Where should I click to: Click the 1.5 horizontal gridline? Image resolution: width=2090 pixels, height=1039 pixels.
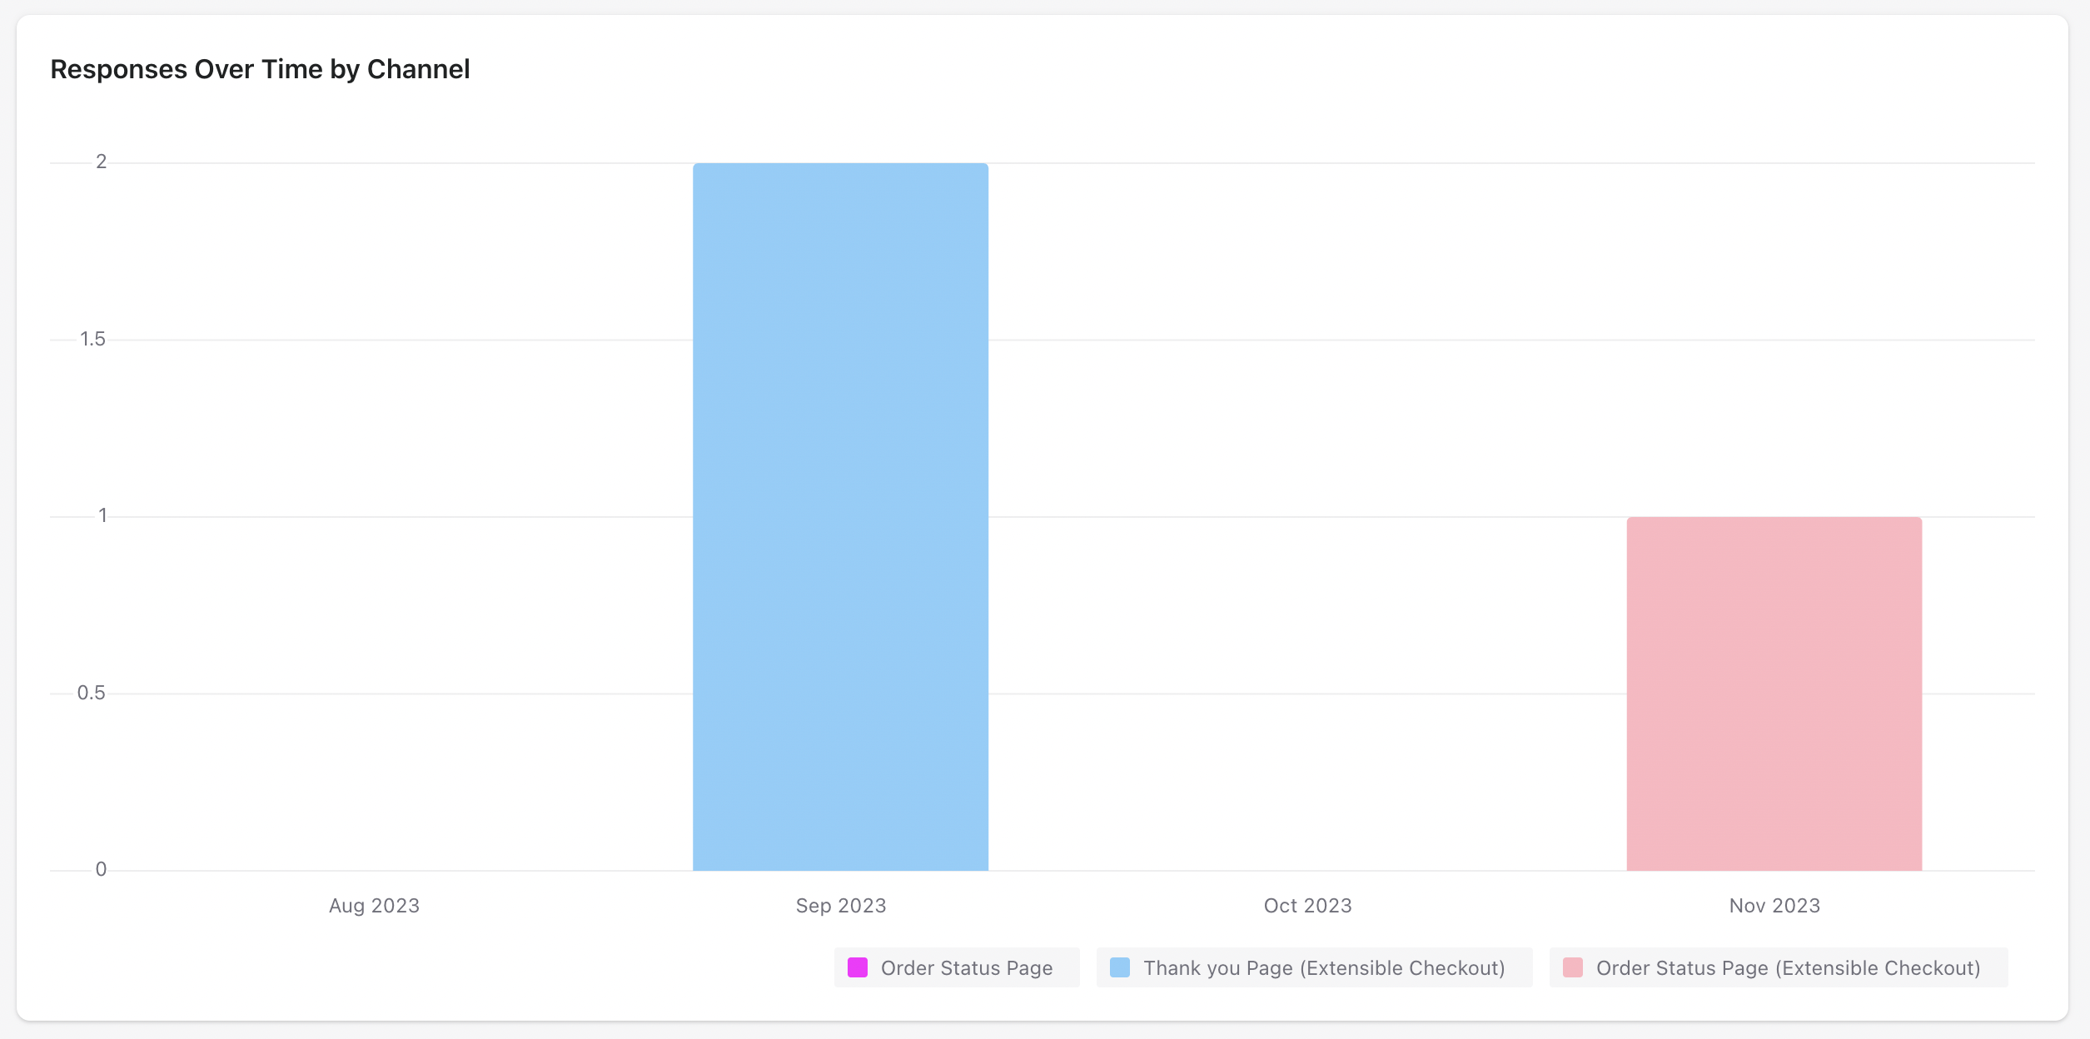tap(416, 340)
